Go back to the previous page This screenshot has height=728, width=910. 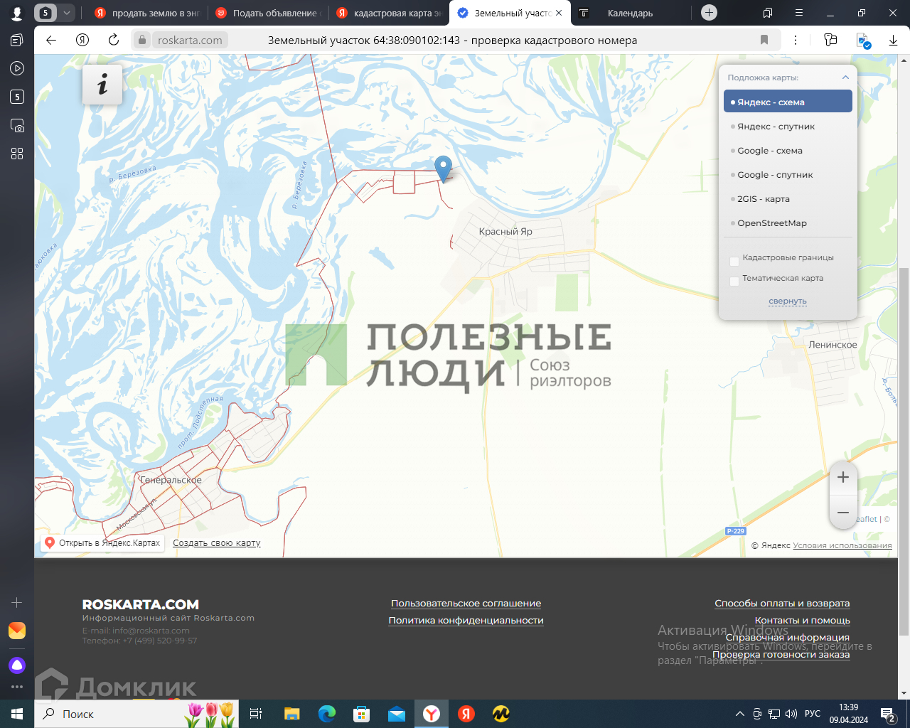51,40
